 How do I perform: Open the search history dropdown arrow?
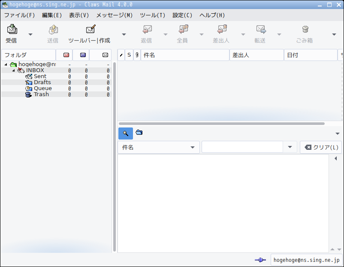click(290, 147)
